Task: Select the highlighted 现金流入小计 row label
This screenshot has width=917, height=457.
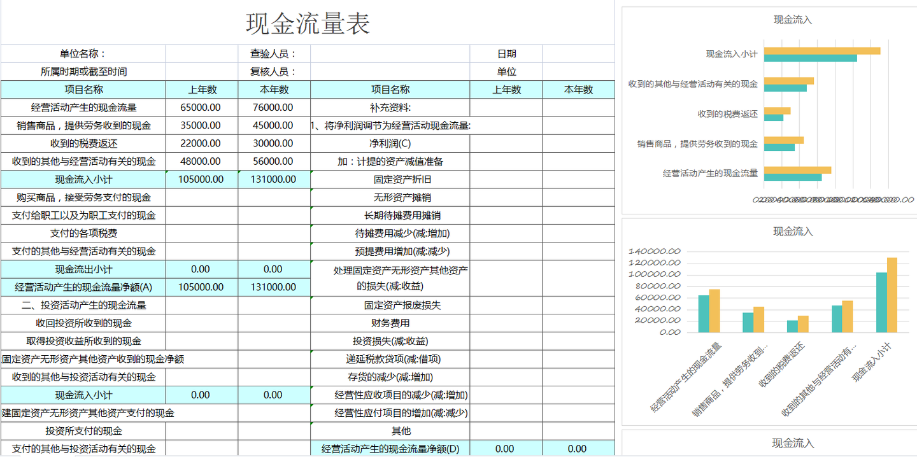Action: 83,179
